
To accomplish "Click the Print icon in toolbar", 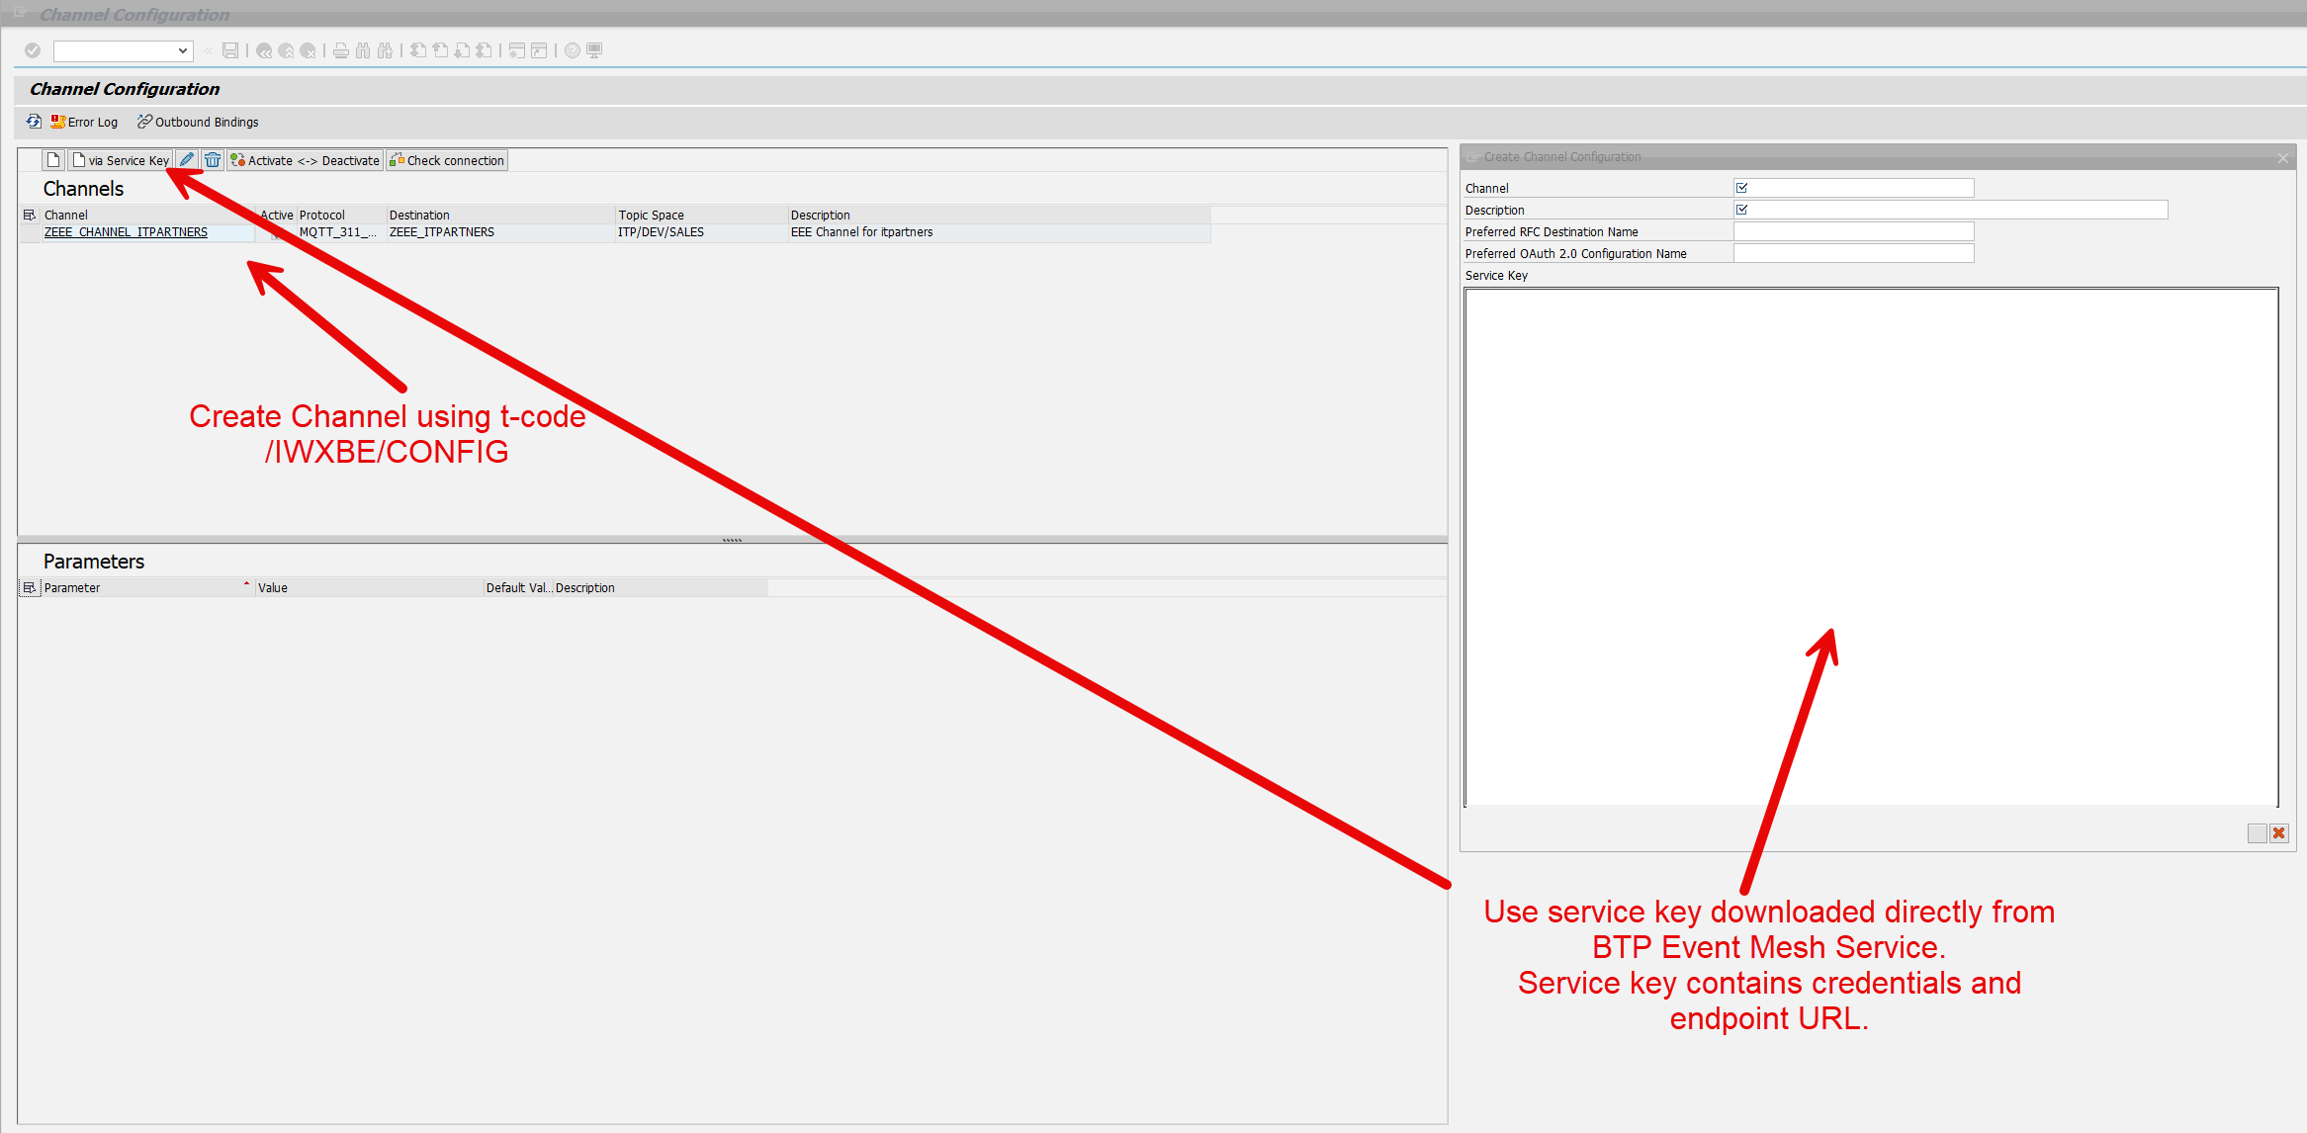I will click(341, 50).
